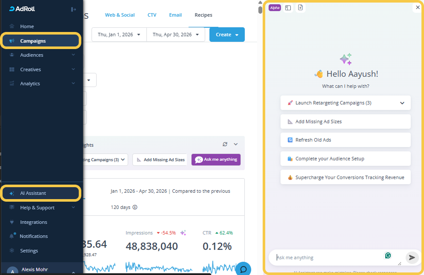Open the chat bubble icon at the bottom

point(244,269)
